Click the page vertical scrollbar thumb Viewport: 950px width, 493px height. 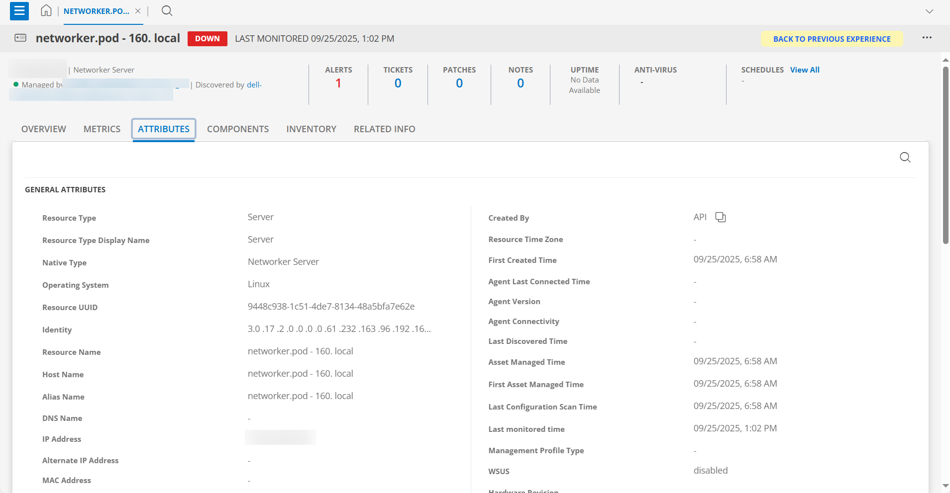(946, 155)
